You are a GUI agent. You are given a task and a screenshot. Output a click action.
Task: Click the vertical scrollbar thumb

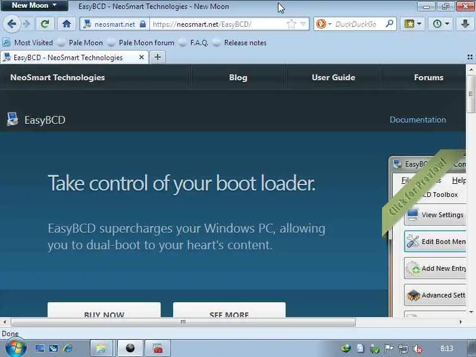click(471, 94)
